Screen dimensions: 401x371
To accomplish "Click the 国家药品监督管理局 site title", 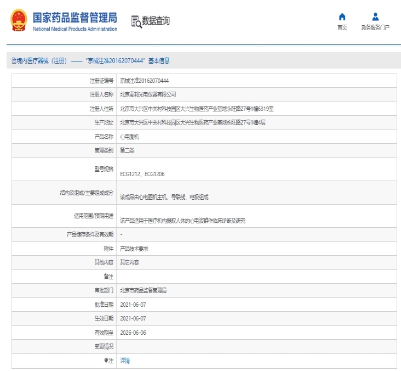I will [x=75, y=18].
